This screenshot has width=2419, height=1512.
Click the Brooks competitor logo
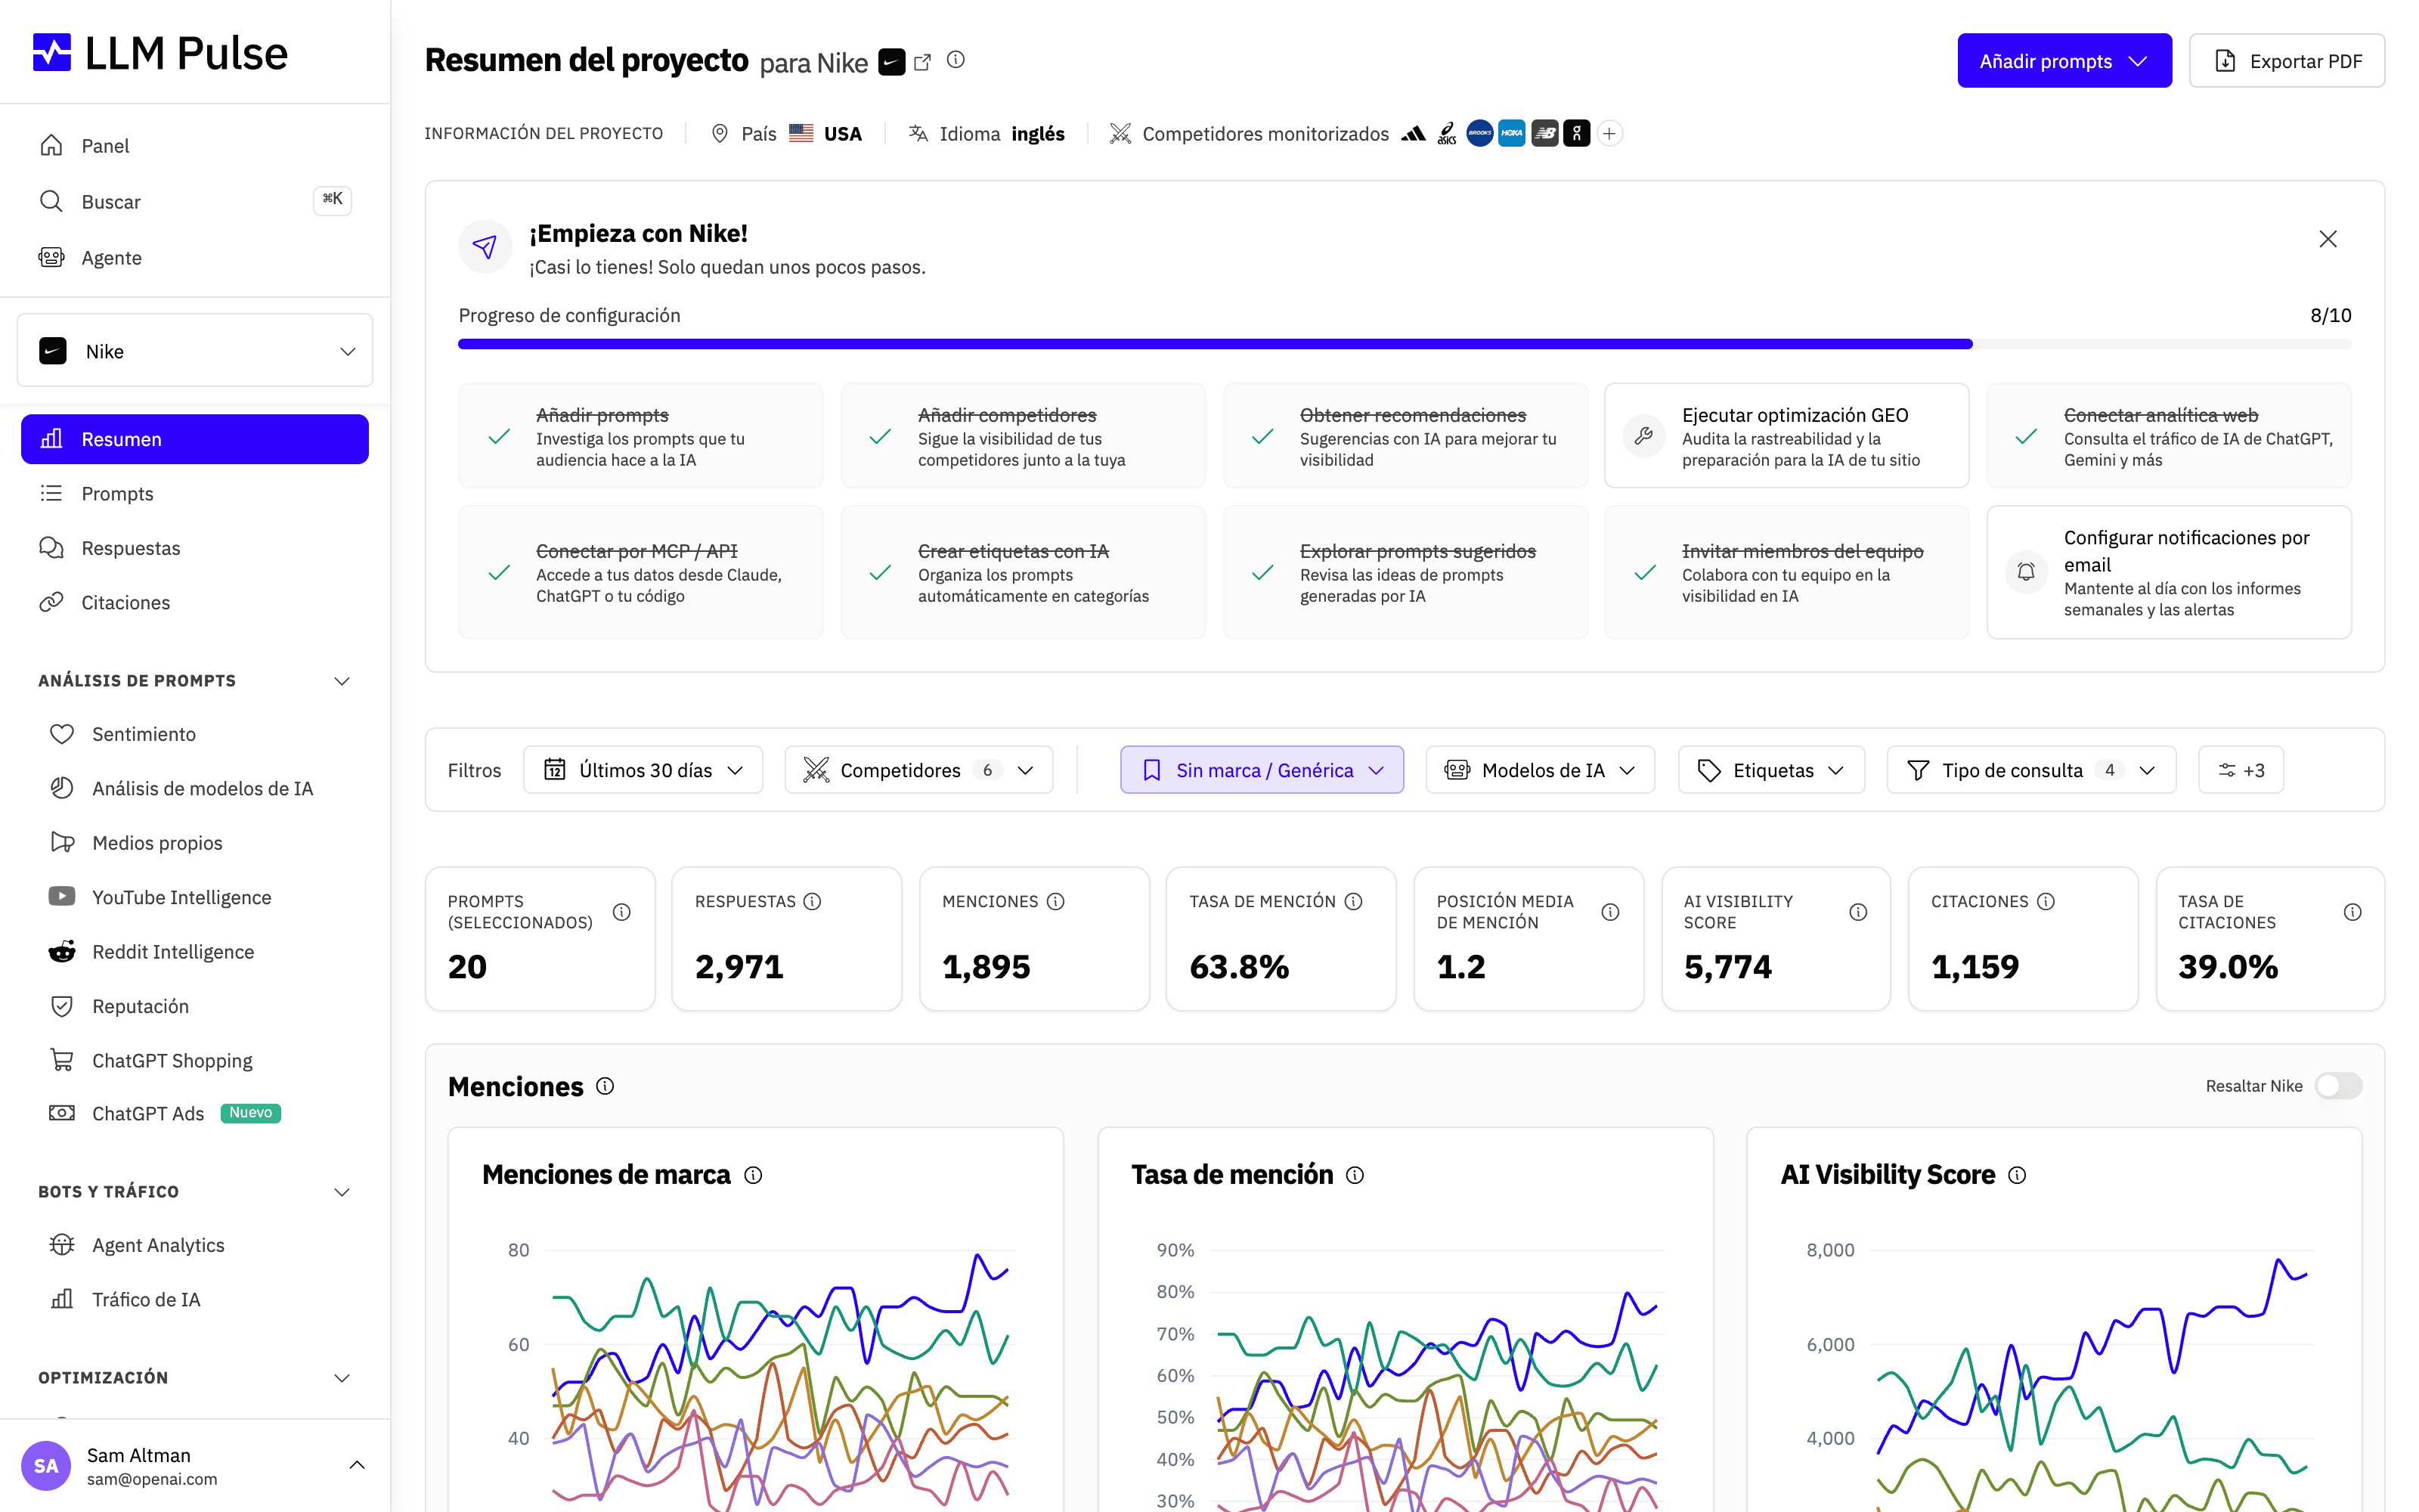1479,133
